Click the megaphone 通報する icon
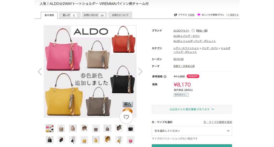The height and width of the screenshot is (147, 274). (228, 15)
